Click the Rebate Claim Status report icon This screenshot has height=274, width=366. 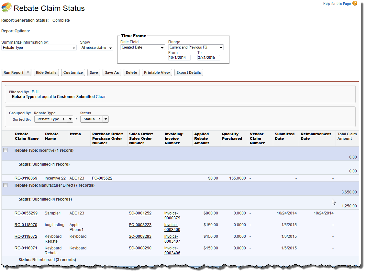coord(6,8)
